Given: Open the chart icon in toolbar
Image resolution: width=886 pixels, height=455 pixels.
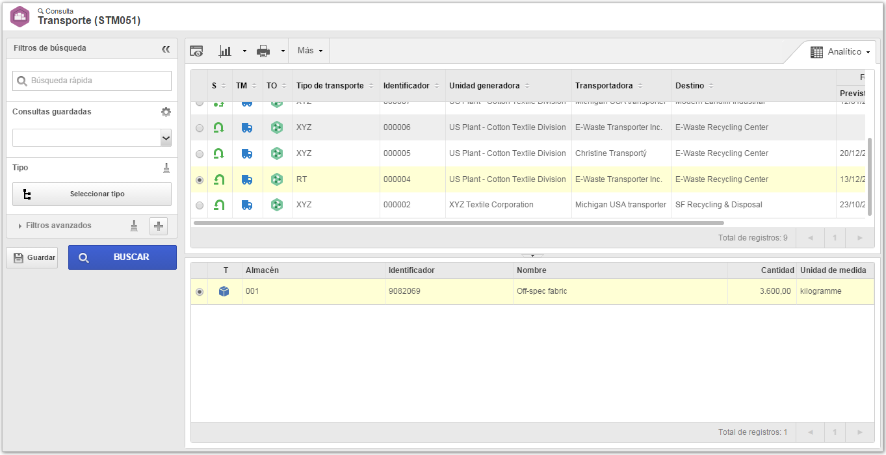Looking at the screenshot, I should (226, 51).
